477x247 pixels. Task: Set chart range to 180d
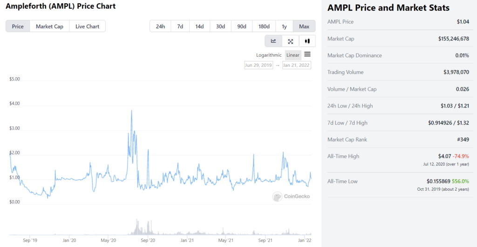[x=264, y=27]
